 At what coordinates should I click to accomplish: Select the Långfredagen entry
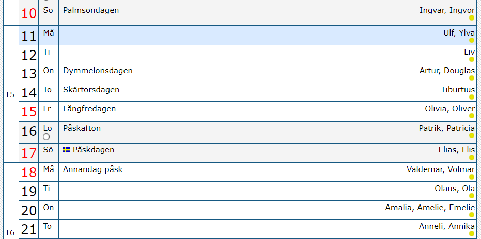pos(89,109)
